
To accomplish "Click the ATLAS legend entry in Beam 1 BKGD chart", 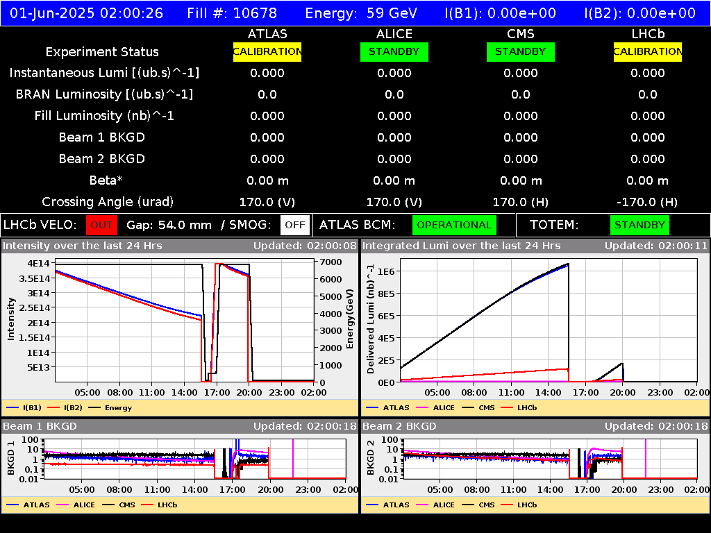I will [x=28, y=505].
